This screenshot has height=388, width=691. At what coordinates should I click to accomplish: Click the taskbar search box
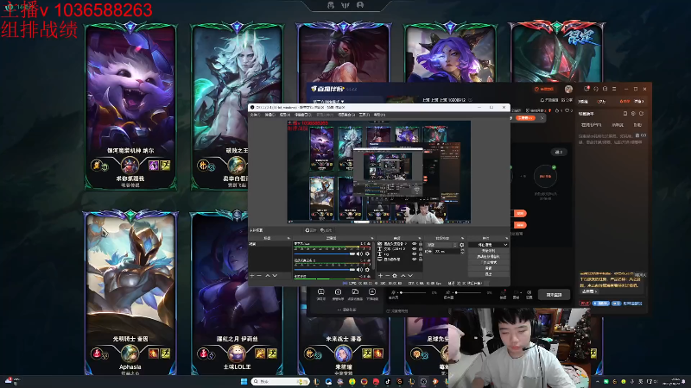[280, 381]
